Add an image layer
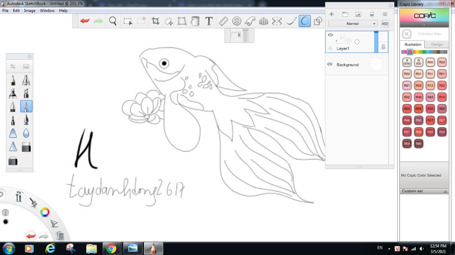This screenshot has width=455, height=255. pyautogui.click(x=359, y=14)
